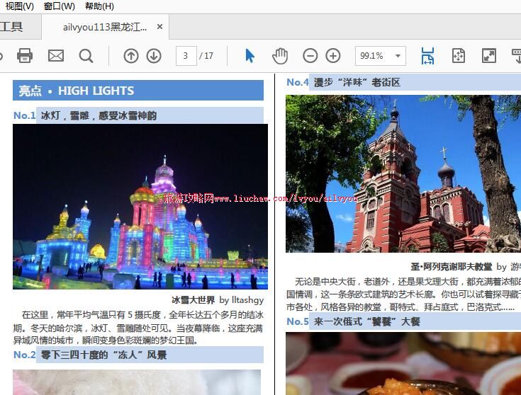This screenshot has width=521, height=395.
Task: Open the 帮助(H) menu
Action: coord(99,6)
